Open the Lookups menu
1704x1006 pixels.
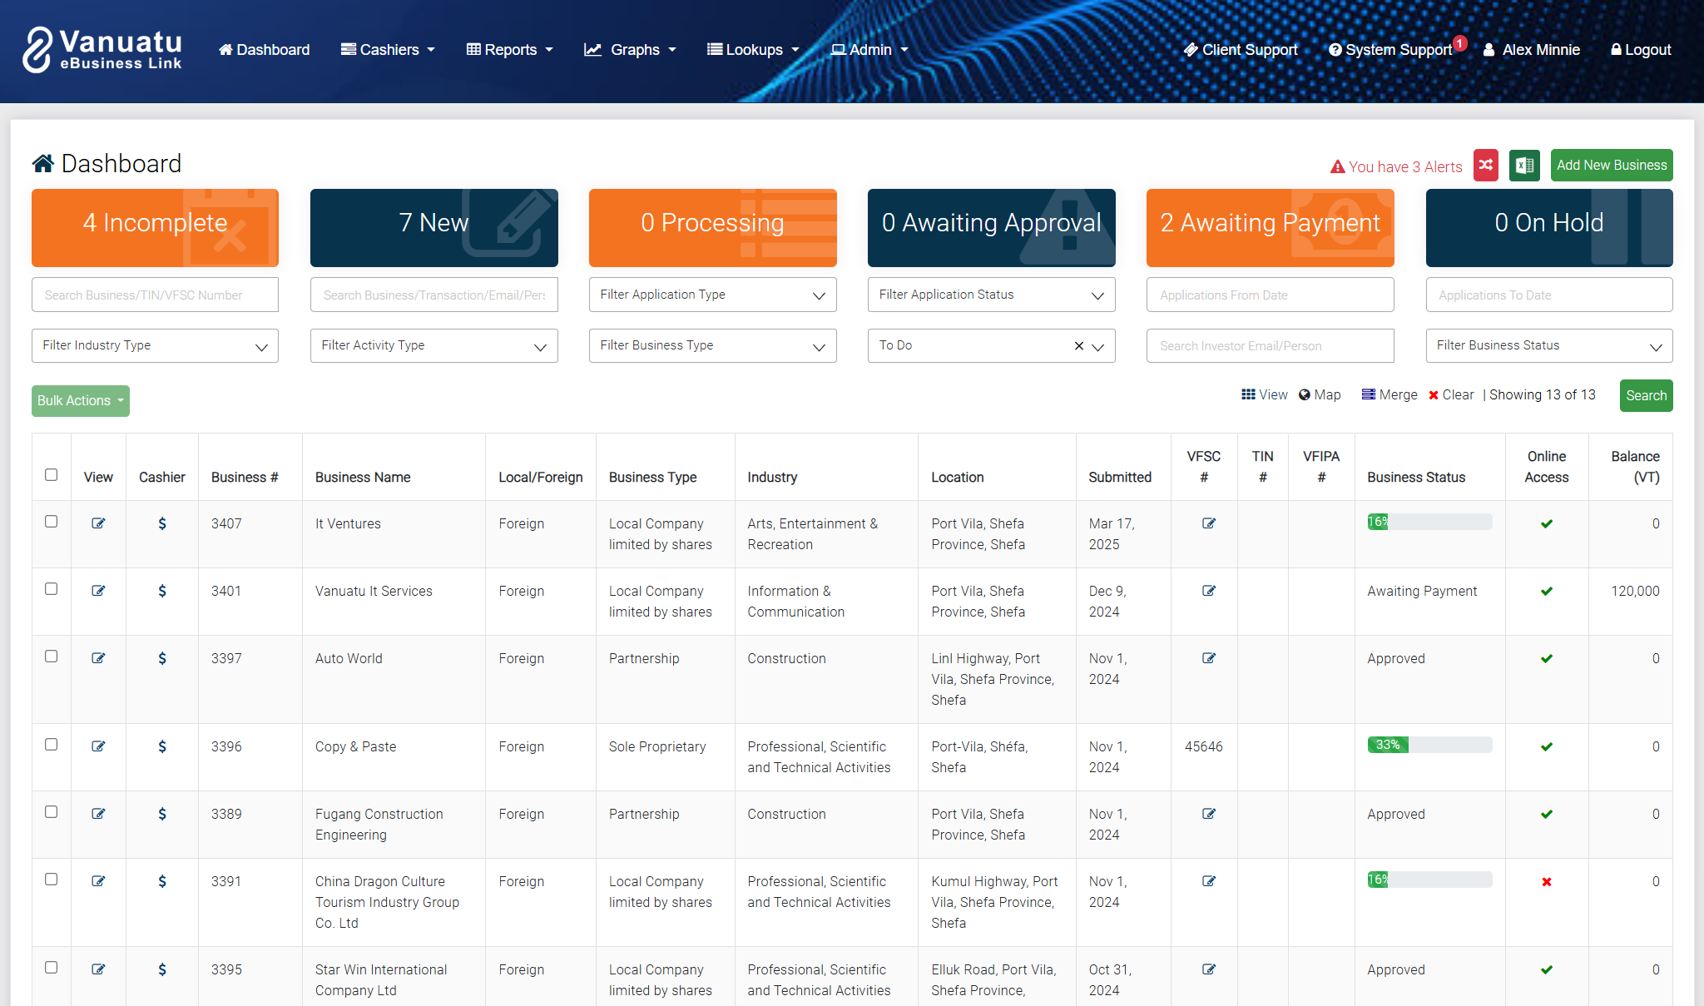753,50
